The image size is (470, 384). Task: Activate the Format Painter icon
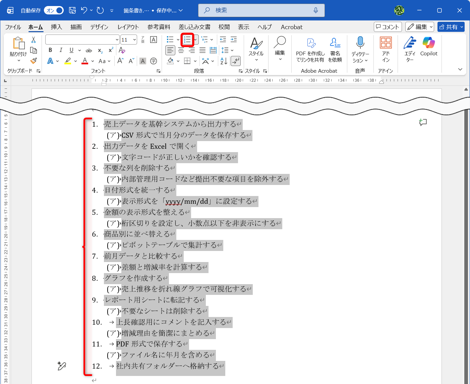click(x=33, y=61)
